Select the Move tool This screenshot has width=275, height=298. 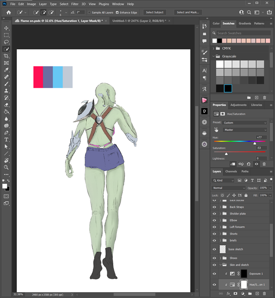[6, 28]
